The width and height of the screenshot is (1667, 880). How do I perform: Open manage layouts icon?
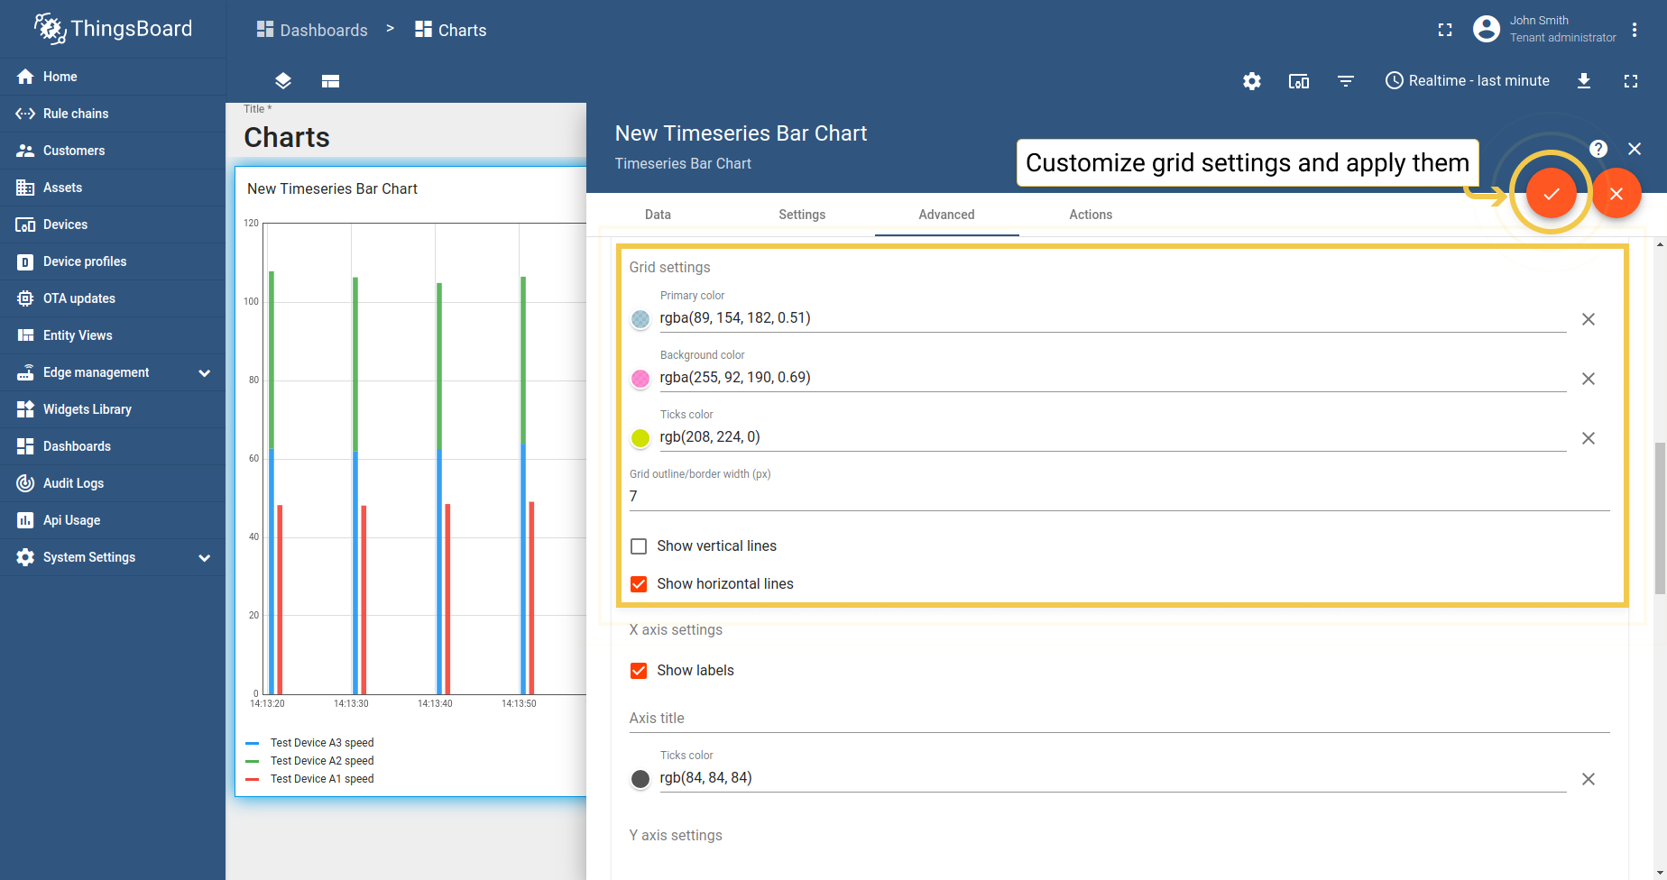pyautogui.click(x=330, y=81)
